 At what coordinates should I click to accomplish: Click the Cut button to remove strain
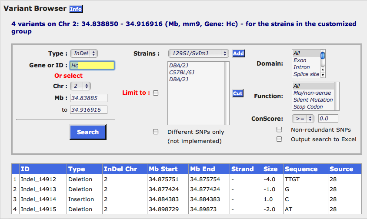[x=238, y=93]
